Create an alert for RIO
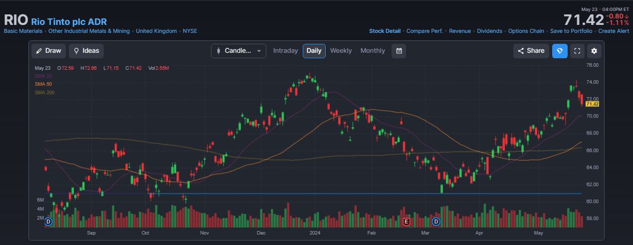This screenshot has height=245, width=633. (x=614, y=31)
